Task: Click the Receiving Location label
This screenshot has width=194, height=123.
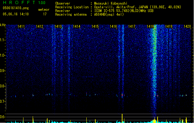Action: (x=72, y=7)
